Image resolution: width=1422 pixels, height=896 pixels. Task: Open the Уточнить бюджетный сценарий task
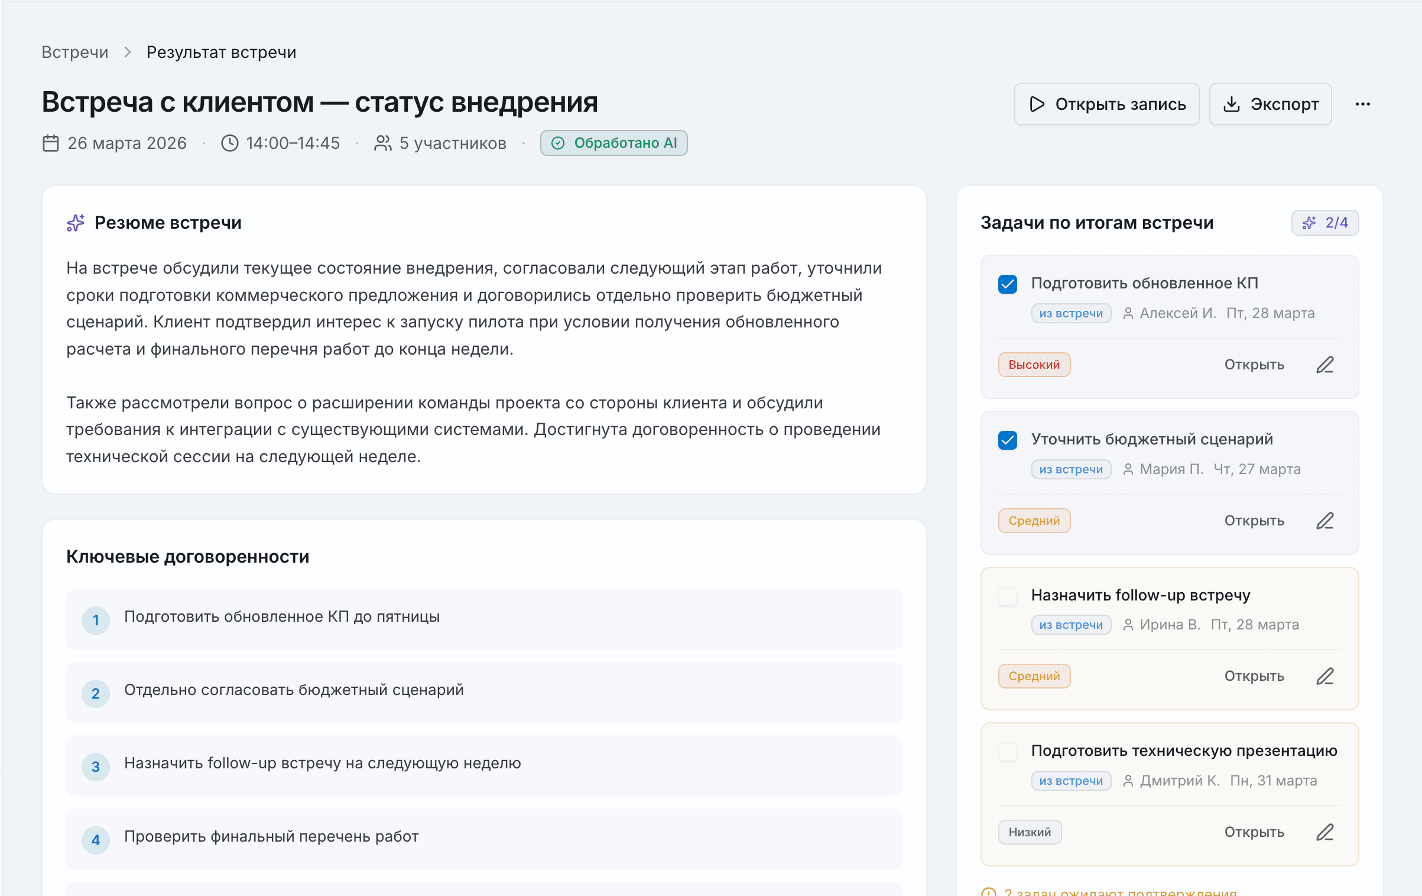[x=1254, y=520]
